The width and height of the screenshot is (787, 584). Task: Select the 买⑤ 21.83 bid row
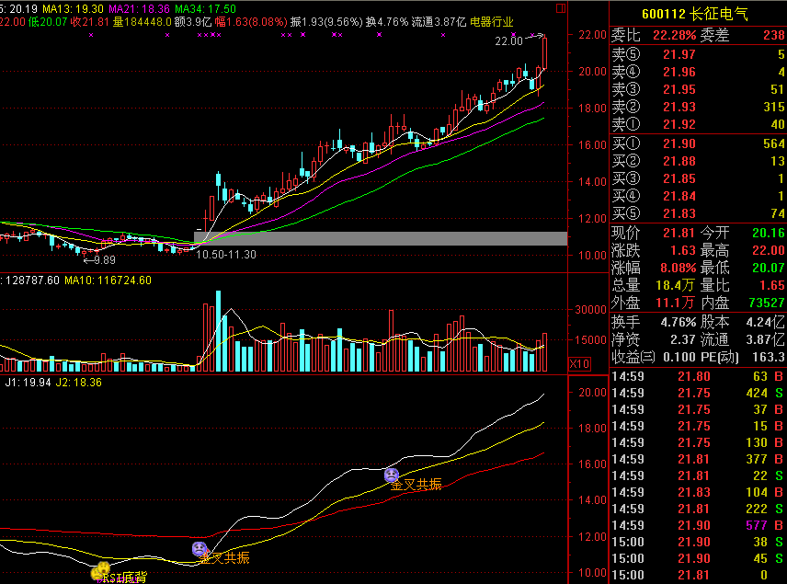click(x=698, y=213)
